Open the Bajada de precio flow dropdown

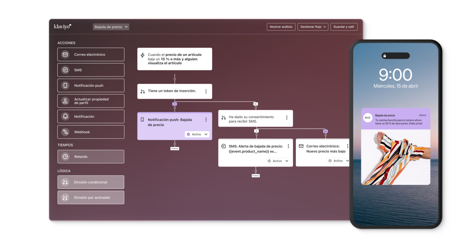click(x=111, y=27)
